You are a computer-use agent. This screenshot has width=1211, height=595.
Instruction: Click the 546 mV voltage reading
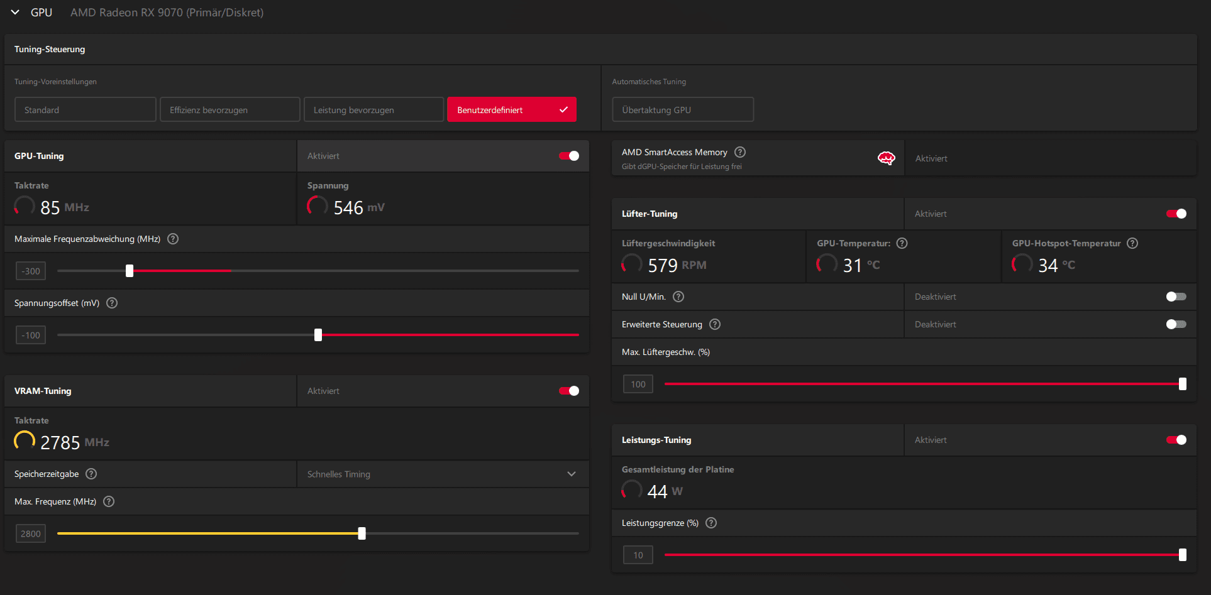click(x=359, y=207)
